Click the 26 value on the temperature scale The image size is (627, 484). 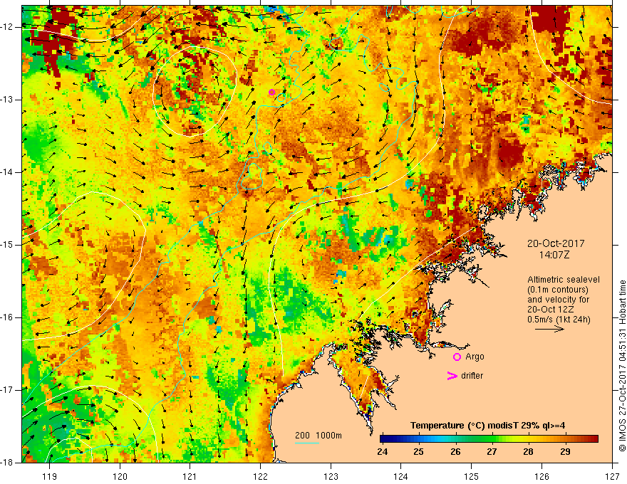coord(455,452)
